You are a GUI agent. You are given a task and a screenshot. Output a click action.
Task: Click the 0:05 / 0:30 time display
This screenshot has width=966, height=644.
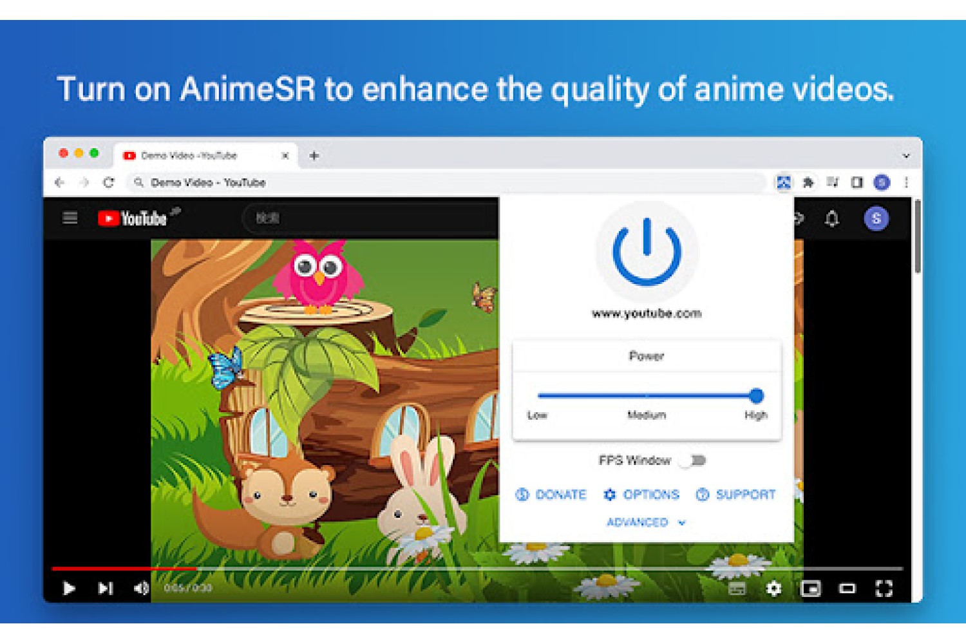tap(188, 588)
